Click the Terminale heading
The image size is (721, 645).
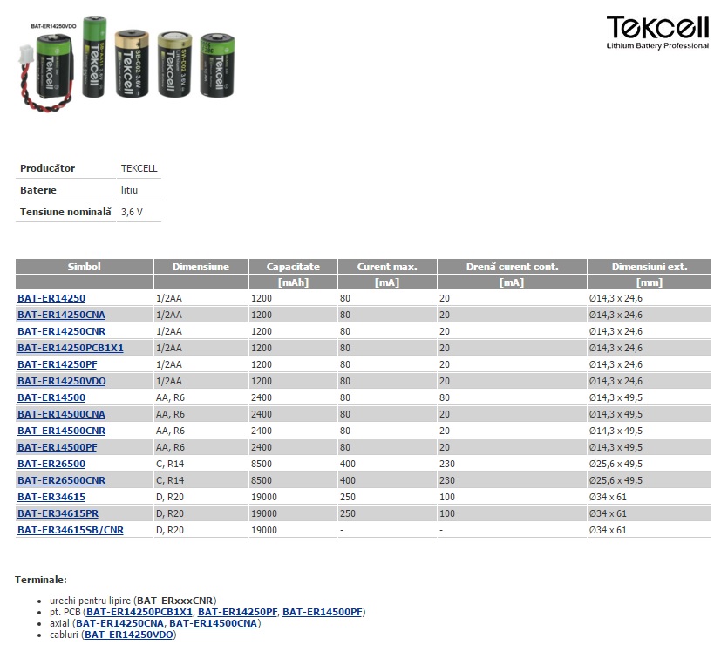click(41, 580)
